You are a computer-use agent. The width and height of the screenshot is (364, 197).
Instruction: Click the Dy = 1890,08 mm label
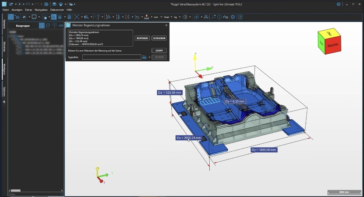point(264,150)
